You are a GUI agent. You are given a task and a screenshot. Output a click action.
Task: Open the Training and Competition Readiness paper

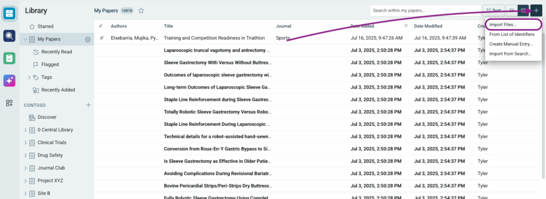click(x=214, y=38)
